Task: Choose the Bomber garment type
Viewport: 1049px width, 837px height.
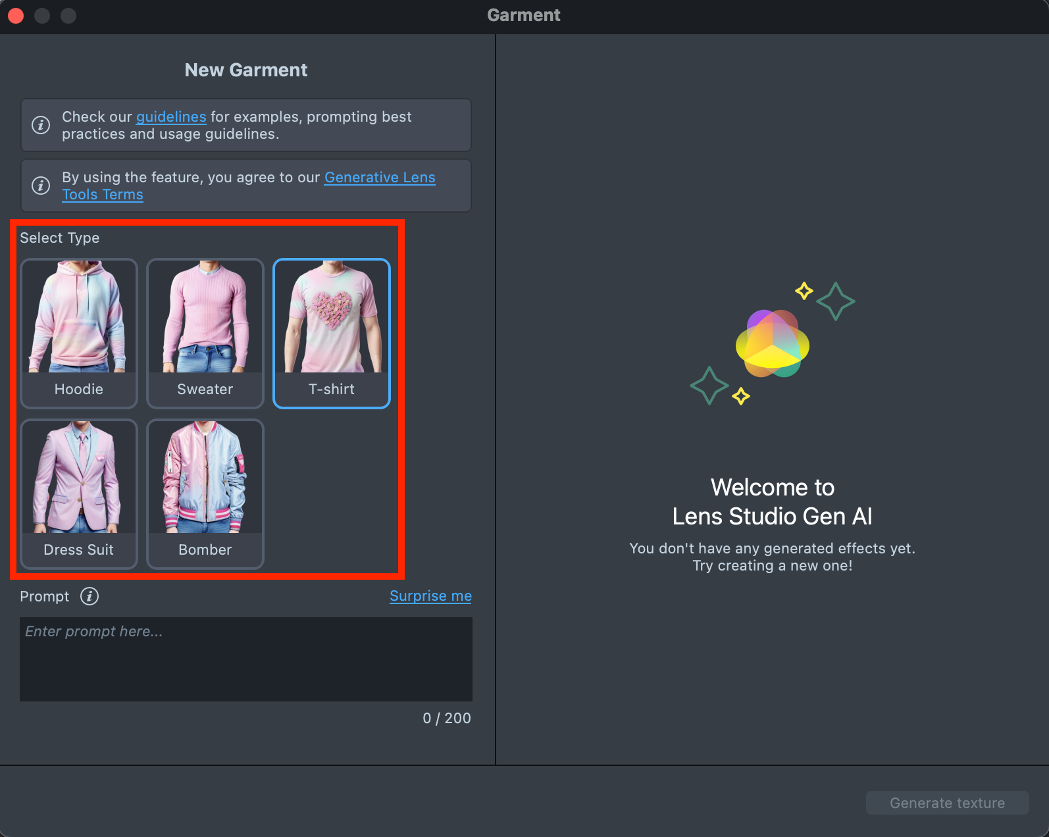Action: point(205,494)
